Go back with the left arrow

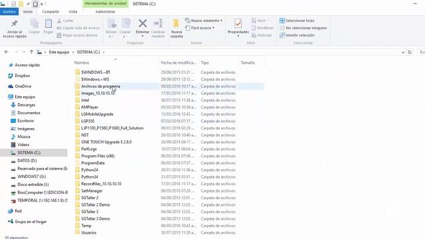[x=6, y=52]
